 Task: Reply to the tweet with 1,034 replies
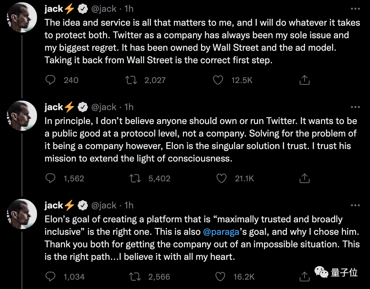pos(51,276)
